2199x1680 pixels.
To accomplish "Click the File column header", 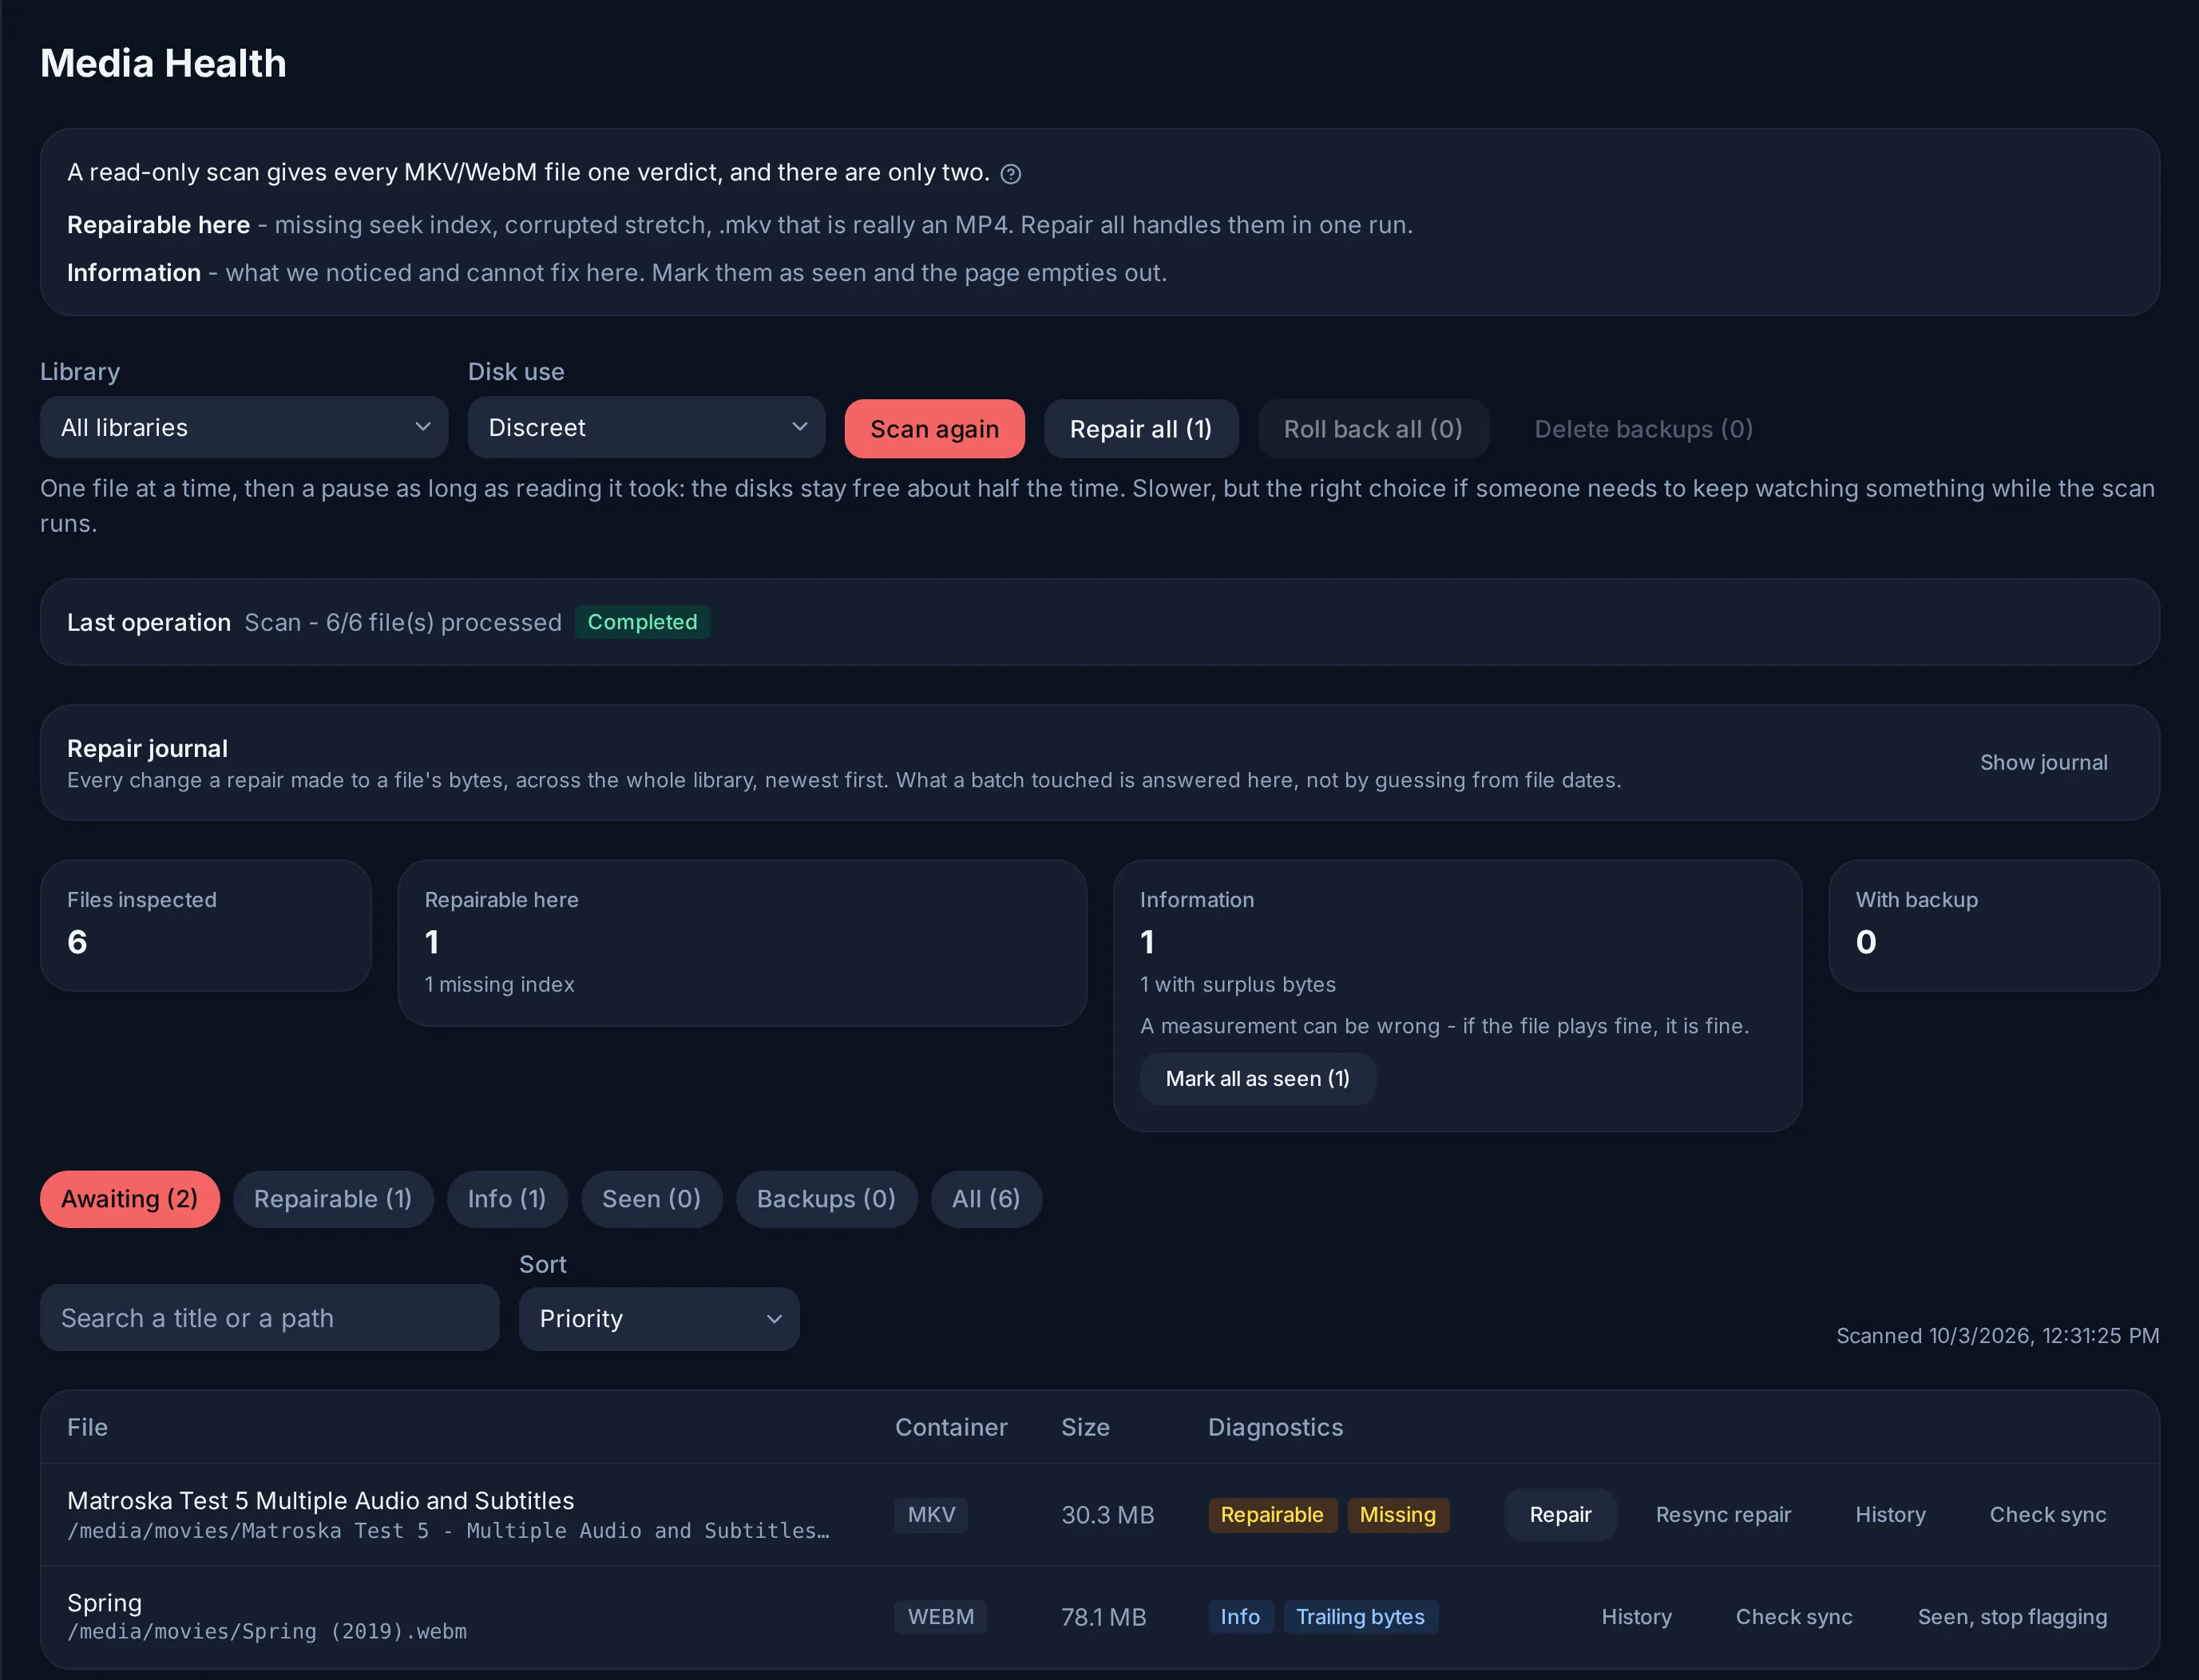I will [x=87, y=1428].
